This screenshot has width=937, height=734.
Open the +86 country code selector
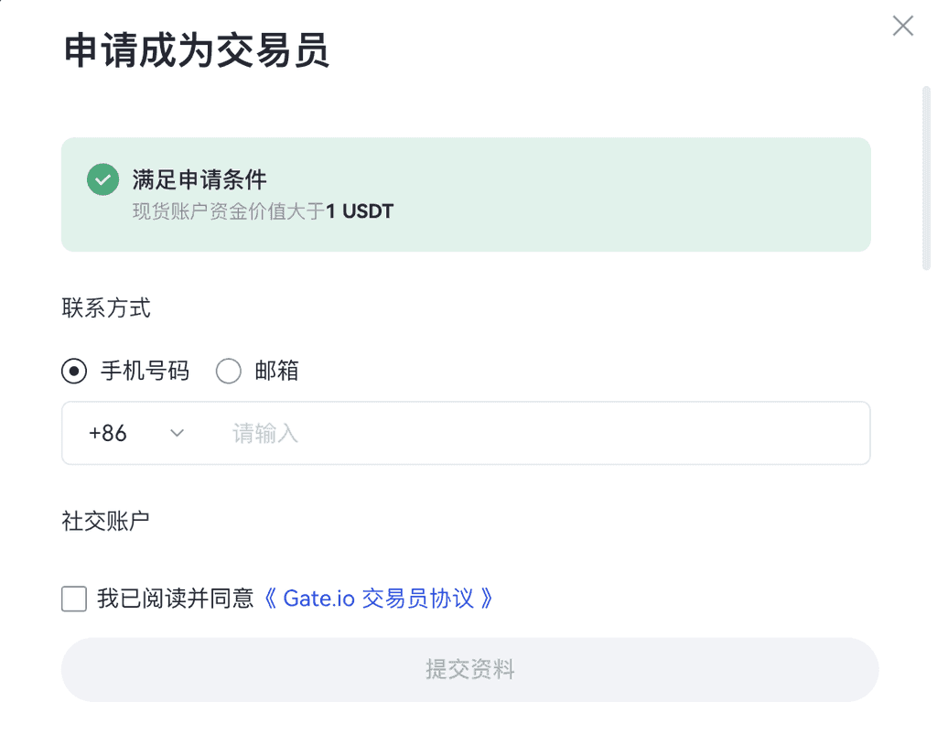pos(108,434)
